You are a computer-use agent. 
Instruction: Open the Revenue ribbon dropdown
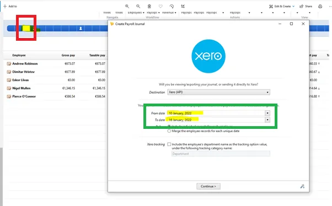pyautogui.click(x=169, y=13)
